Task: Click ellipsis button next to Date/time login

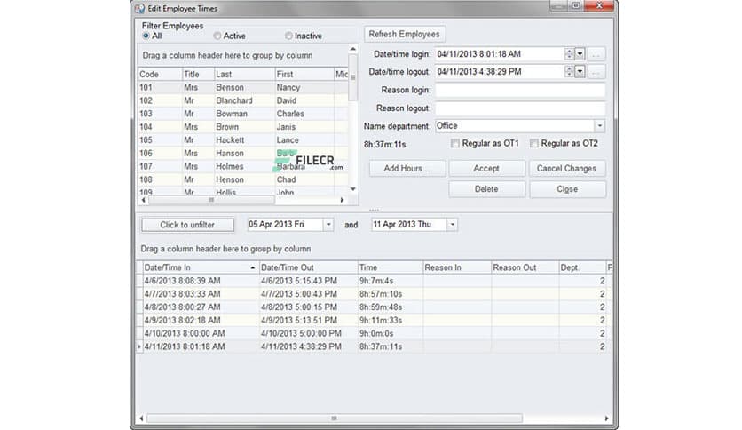Action: point(596,54)
